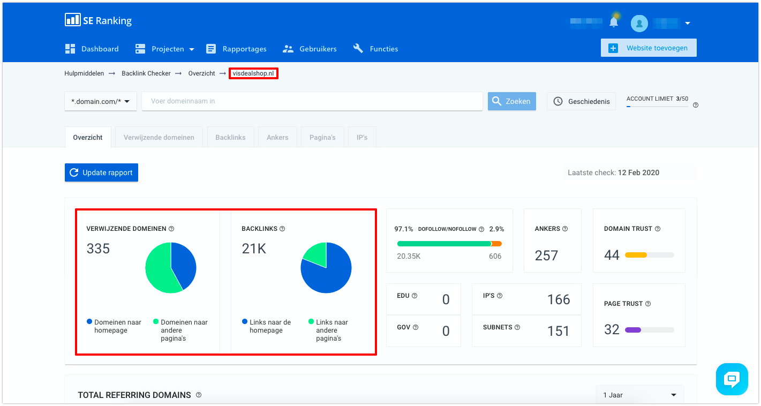Click help icon next to Ankers
761x406 pixels.
tap(565, 229)
